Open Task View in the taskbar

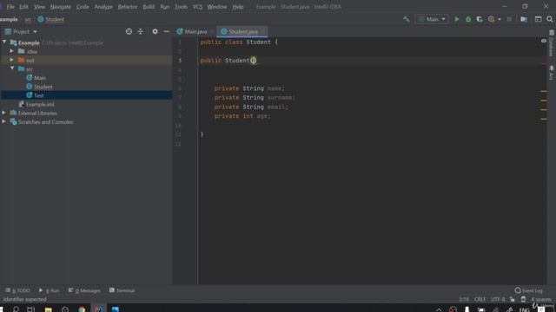click(31, 309)
